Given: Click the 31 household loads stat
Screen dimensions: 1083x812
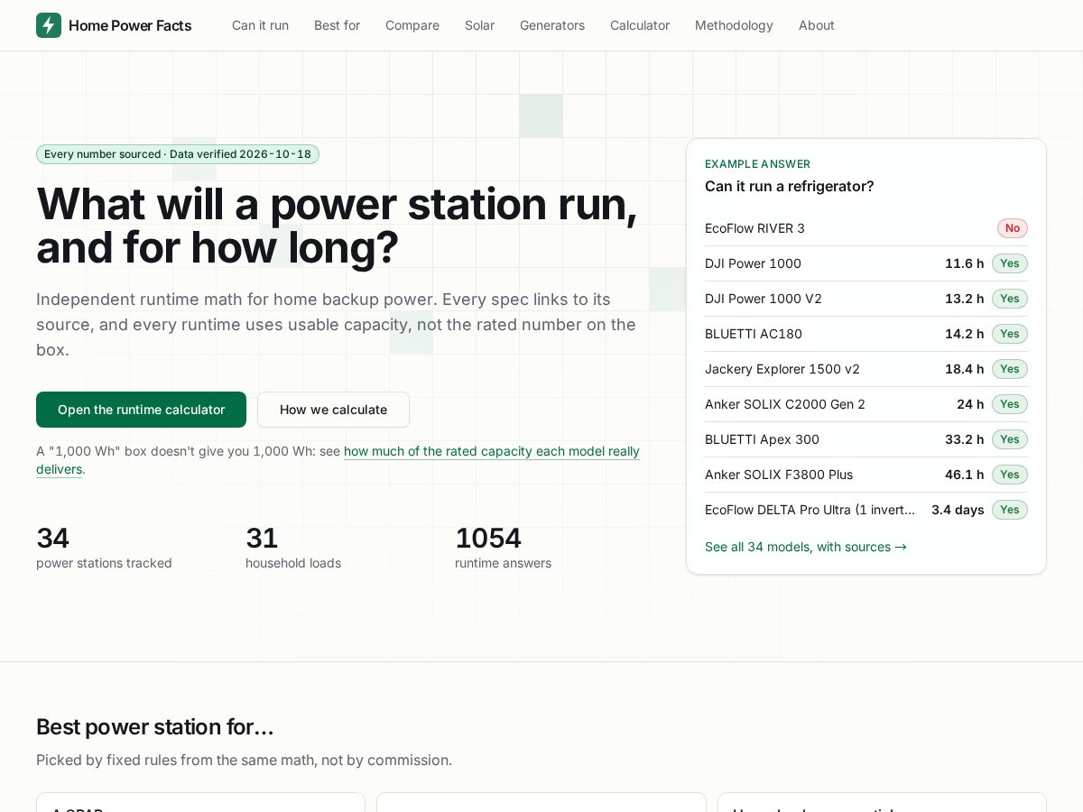Looking at the screenshot, I should tap(293, 548).
